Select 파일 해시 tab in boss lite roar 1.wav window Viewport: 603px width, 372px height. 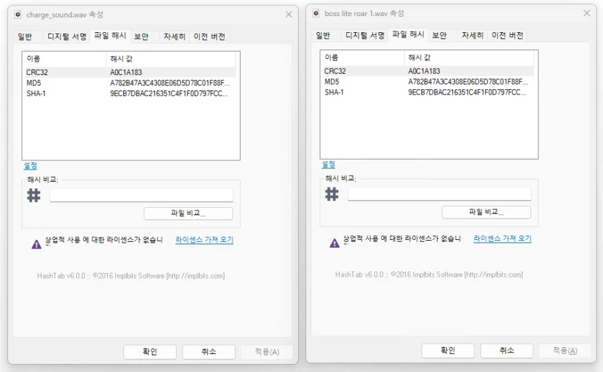click(x=408, y=35)
